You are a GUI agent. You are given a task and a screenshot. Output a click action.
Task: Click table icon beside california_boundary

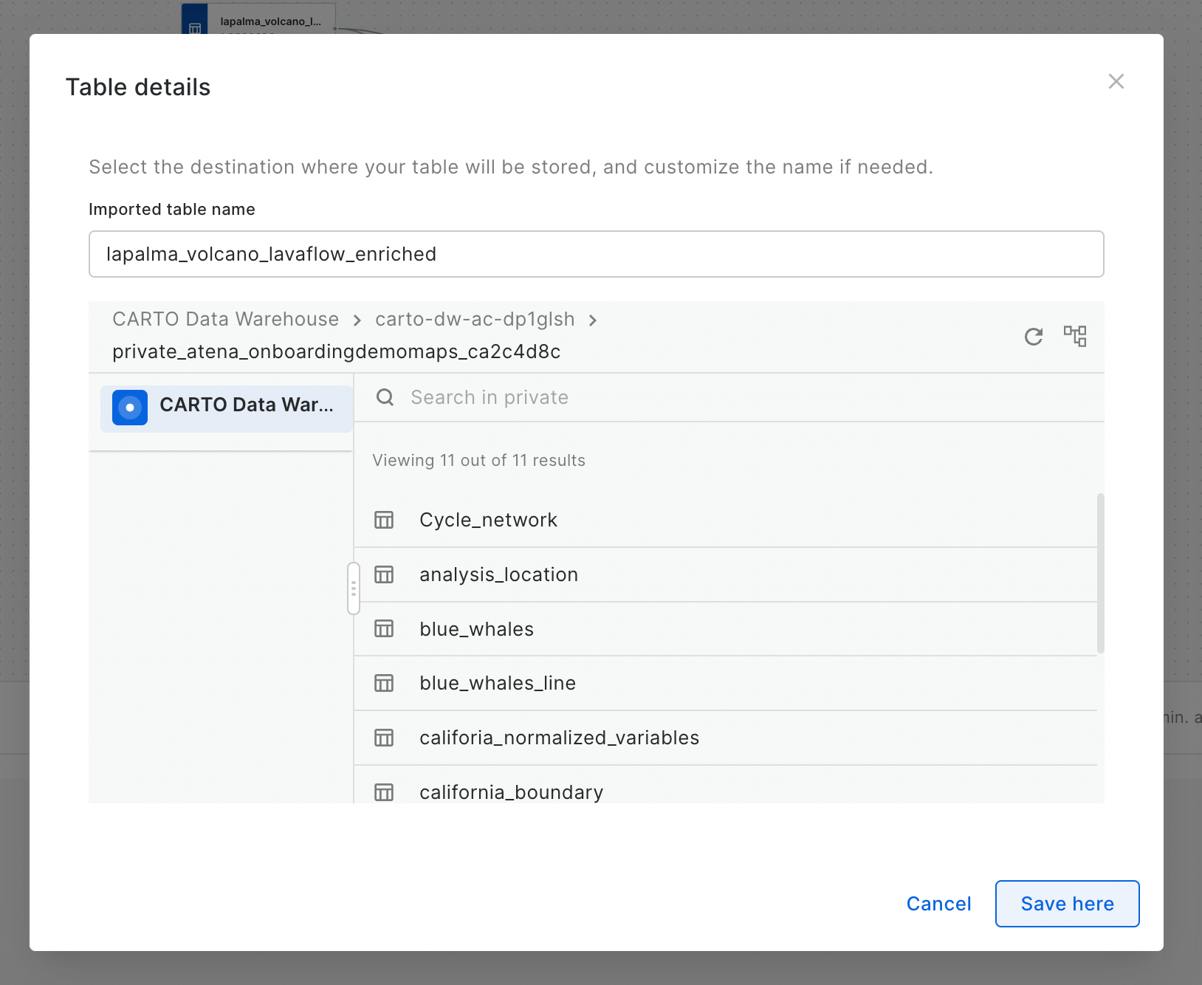point(384,792)
